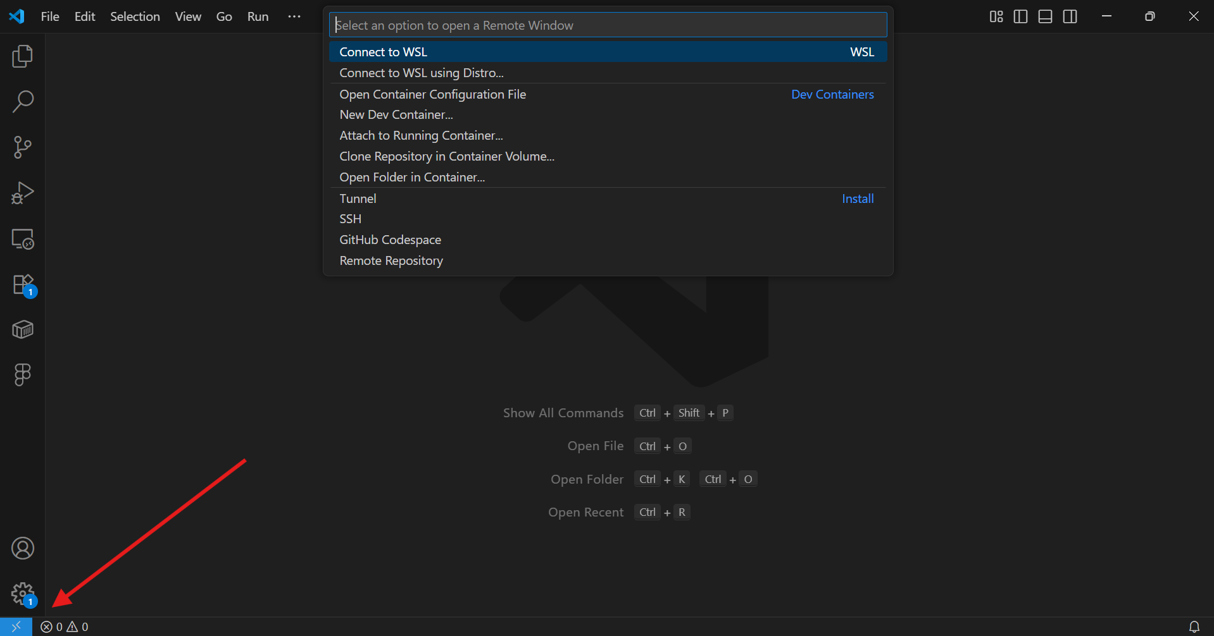Open the Run and Debug view
The width and height of the screenshot is (1214, 636).
(x=23, y=193)
